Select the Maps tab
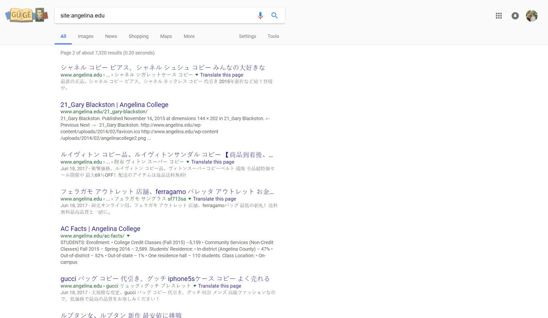This screenshot has width=548, height=318. tap(166, 36)
